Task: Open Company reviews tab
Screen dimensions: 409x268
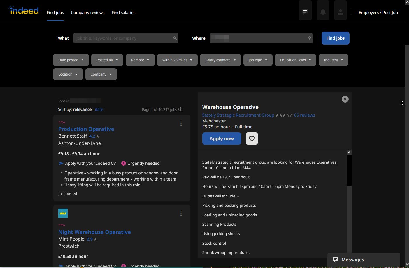Action: [x=88, y=13]
